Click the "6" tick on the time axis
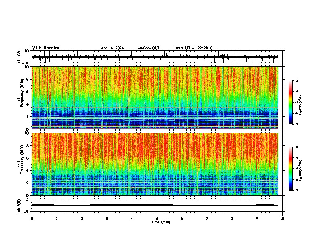 point(182,219)
